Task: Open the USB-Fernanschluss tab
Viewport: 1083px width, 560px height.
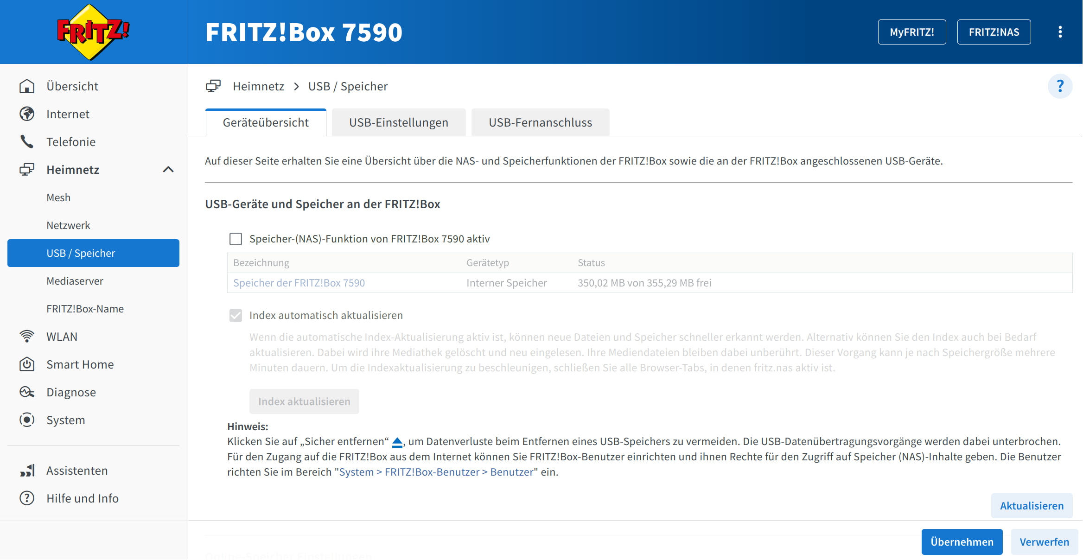Action: click(540, 122)
